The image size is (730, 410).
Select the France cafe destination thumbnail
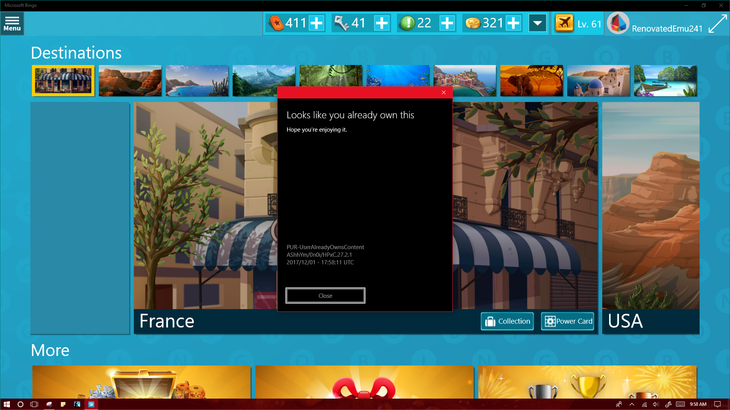pos(63,81)
